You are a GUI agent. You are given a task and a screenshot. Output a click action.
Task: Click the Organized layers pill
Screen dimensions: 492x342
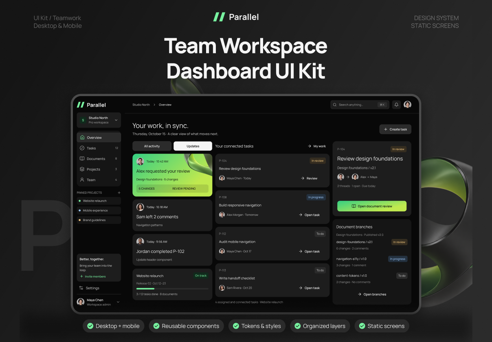point(320,326)
